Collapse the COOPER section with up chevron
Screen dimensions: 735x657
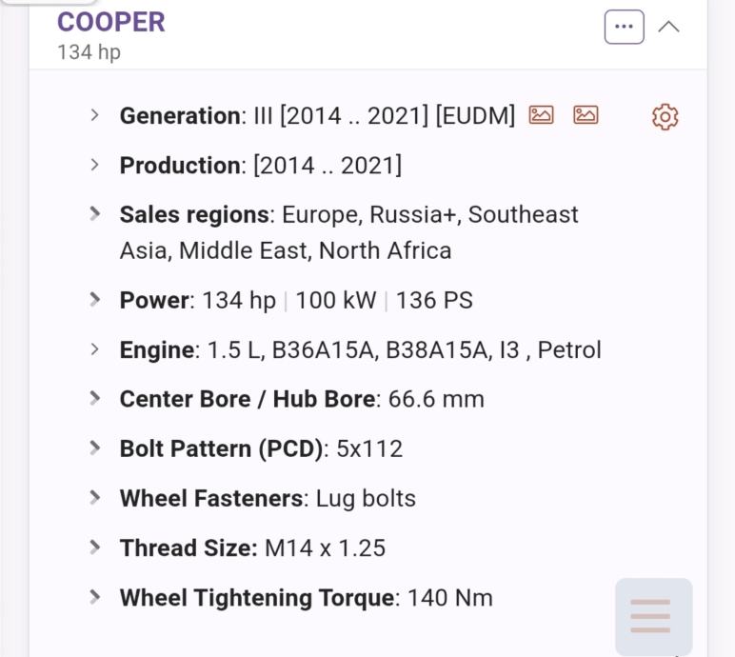[669, 27]
